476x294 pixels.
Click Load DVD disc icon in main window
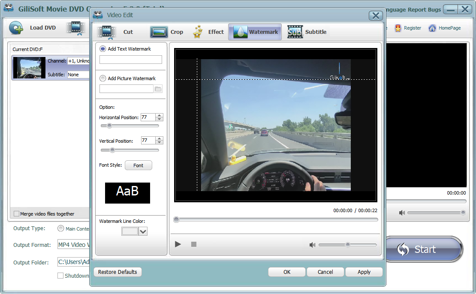click(16, 28)
